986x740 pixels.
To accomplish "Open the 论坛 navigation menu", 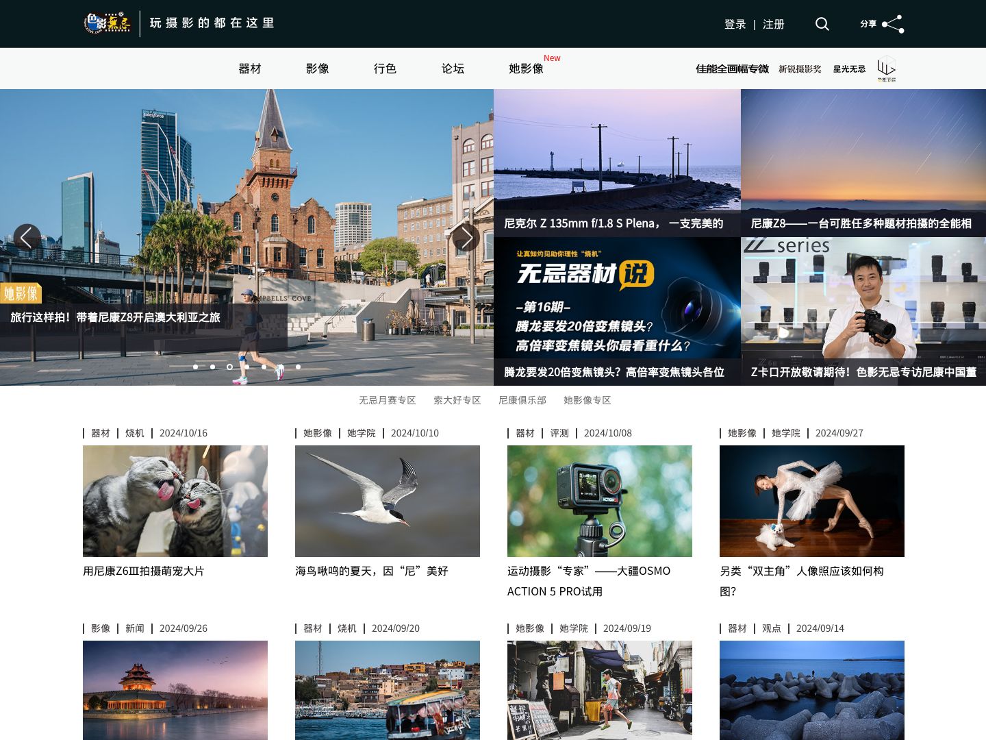I will [x=453, y=69].
